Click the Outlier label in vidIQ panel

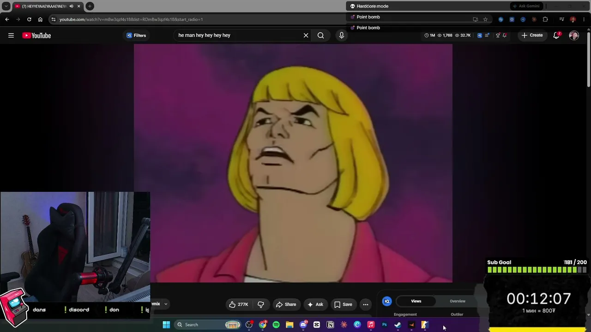coord(457,314)
